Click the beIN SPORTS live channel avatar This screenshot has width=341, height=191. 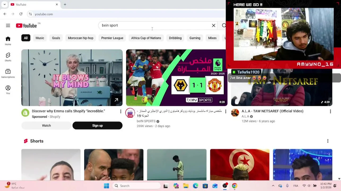click(x=130, y=113)
